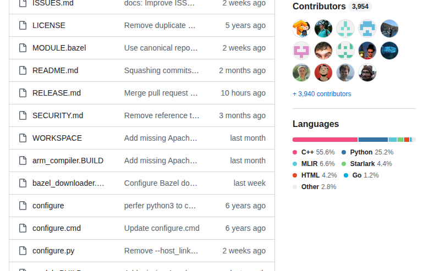Open the MODULE.bazel file
Screen dimensions: 429x271
click(x=59, y=48)
